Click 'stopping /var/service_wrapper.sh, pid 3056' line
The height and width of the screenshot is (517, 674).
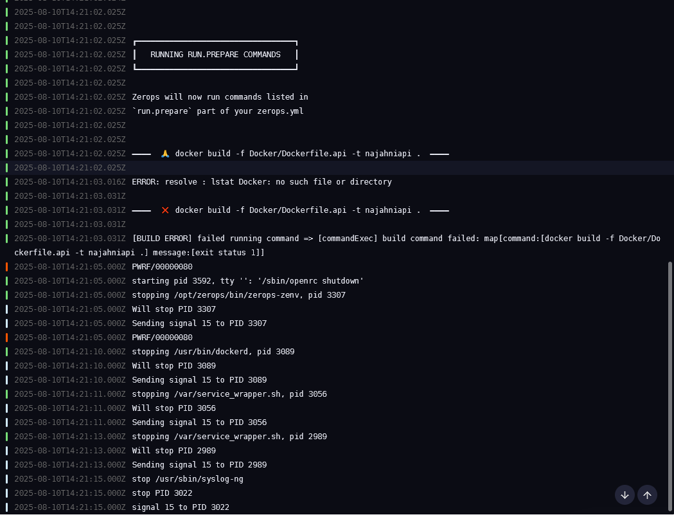(229, 394)
